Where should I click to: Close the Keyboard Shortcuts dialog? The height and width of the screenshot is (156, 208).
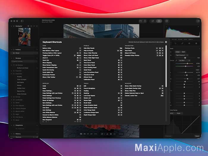click(x=166, y=42)
